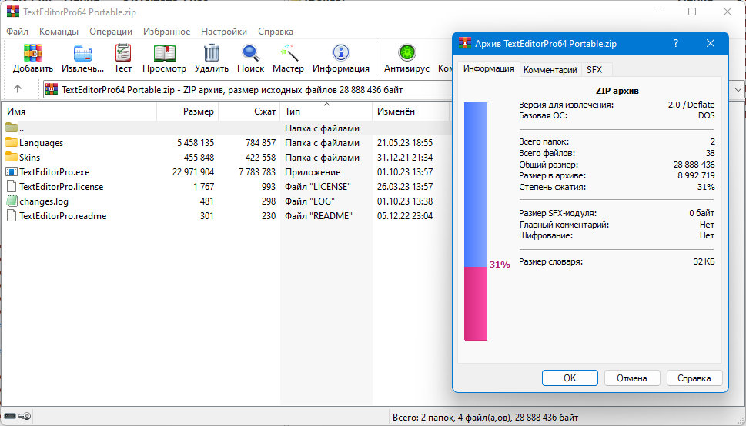This screenshot has width=746, height=426.
Task: Open the Поиск magnifier tool
Action: pos(250,53)
